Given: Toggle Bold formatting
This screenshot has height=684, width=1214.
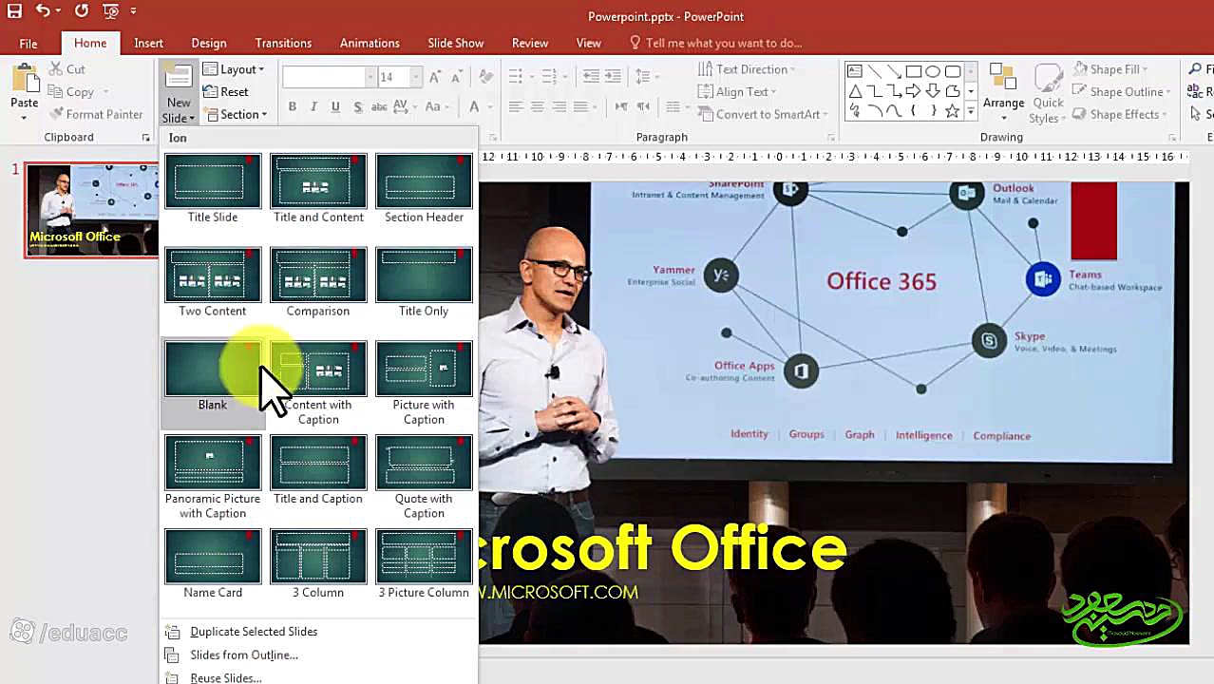Looking at the screenshot, I should pyautogui.click(x=293, y=106).
